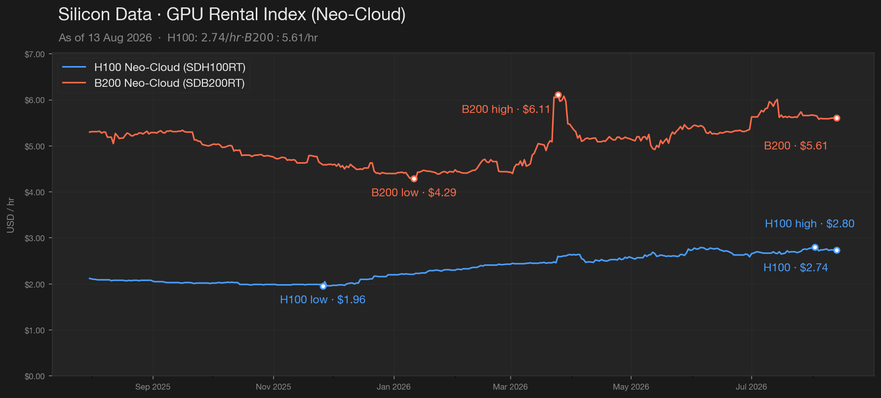Click the latest B200 endpoint marker
This screenshot has height=398, width=881.
(x=837, y=118)
